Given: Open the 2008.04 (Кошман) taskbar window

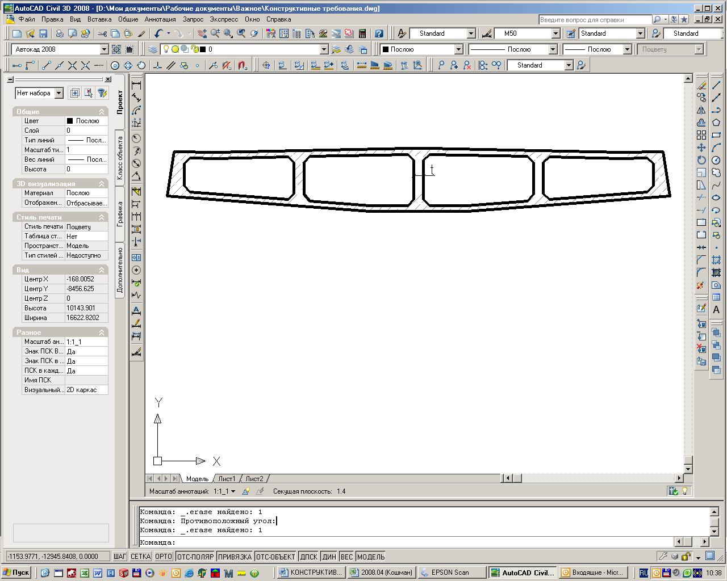Looking at the screenshot, I should 382,572.
